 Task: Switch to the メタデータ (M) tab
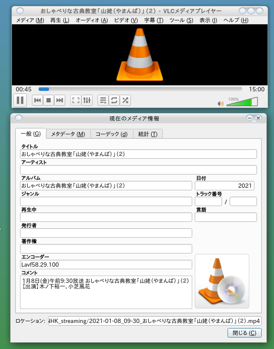click(68, 134)
